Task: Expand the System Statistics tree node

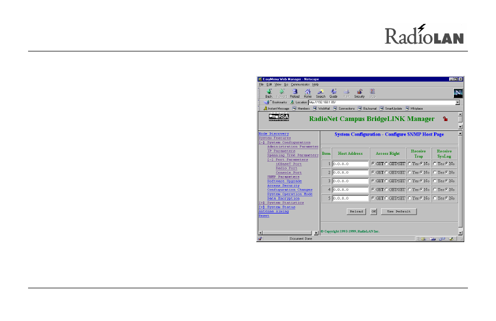Action: pyautogui.click(x=262, y=203)
